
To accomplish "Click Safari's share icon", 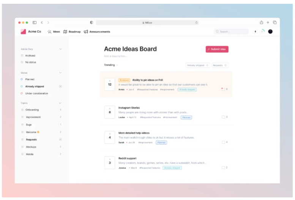I will coord(261,23).
